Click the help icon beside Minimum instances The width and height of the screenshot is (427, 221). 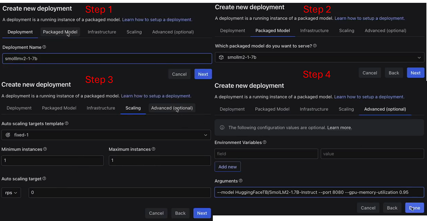point(45,149)
